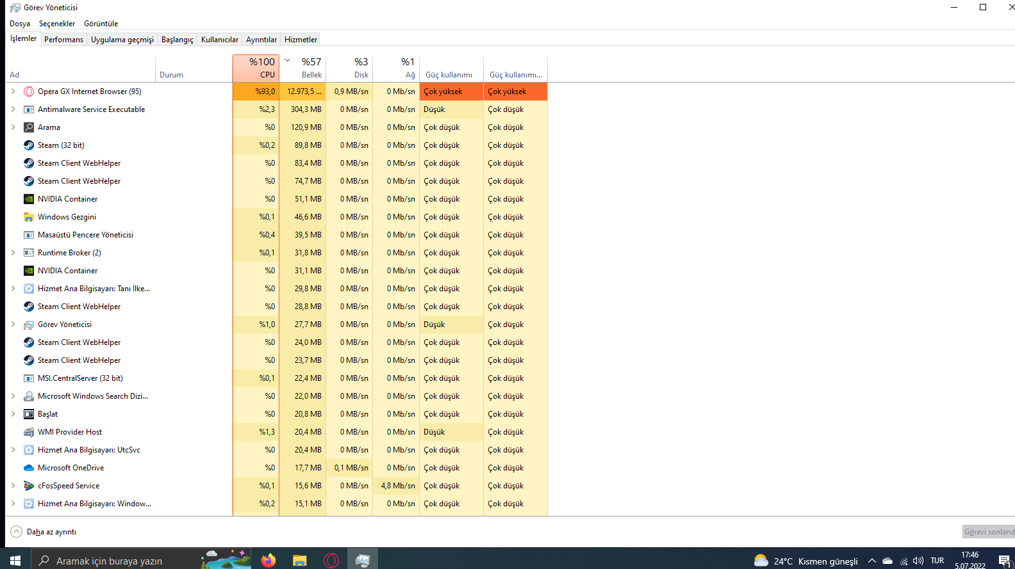Switch to the Uygulama geçmişi tab
The width and height of the screenshot is (1015, 569).
click(x=122, y=40)
